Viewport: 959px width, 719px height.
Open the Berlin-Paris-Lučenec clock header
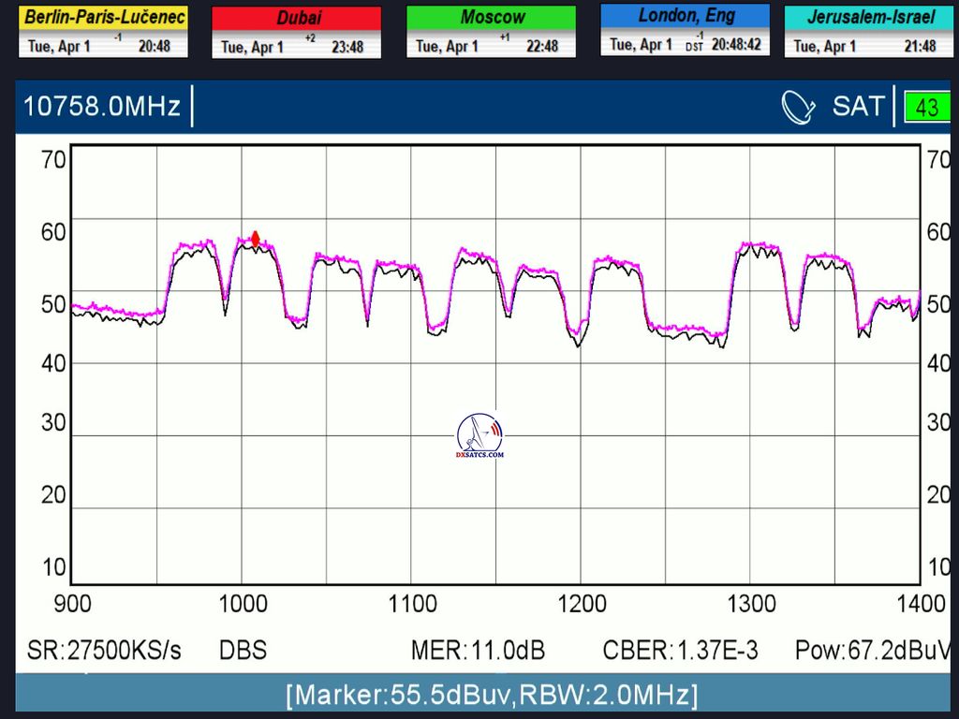point(103,17)
